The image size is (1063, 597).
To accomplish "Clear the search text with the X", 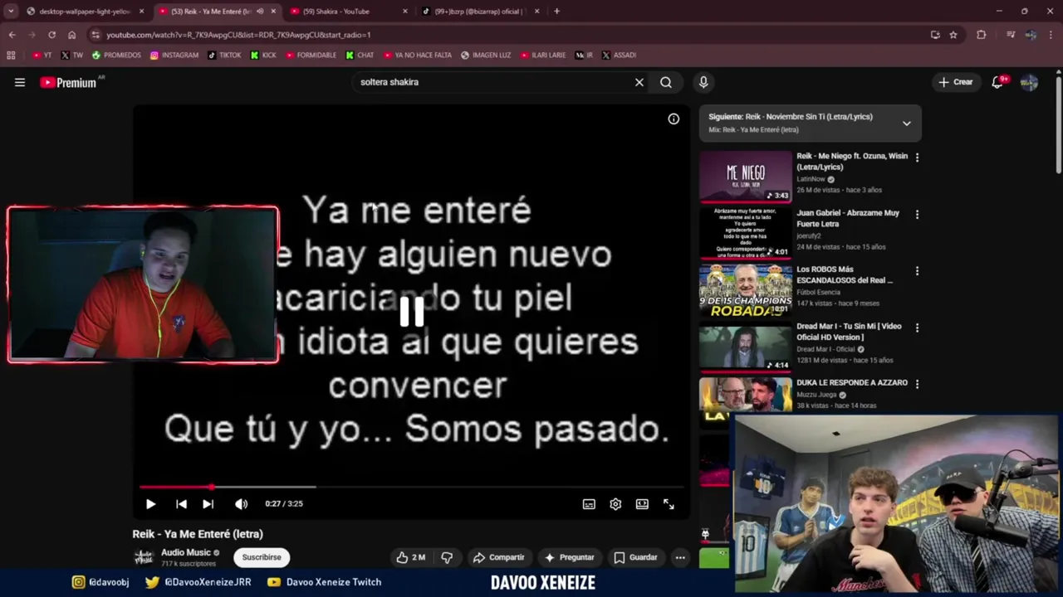I will pyautogui.click(x=639, y=82).
